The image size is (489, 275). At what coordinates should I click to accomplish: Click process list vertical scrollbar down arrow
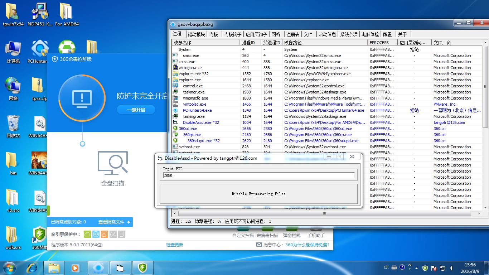click(486, 207)
